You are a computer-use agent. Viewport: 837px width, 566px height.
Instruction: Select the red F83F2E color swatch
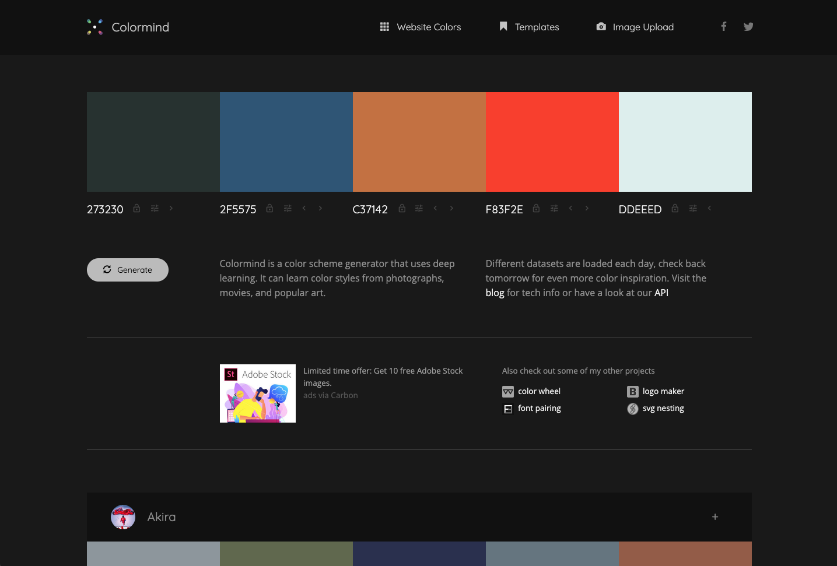click(552, 142)
